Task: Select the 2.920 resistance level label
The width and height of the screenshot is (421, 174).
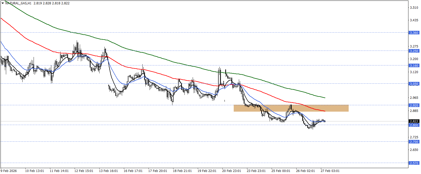Action: tap(414, 105)
